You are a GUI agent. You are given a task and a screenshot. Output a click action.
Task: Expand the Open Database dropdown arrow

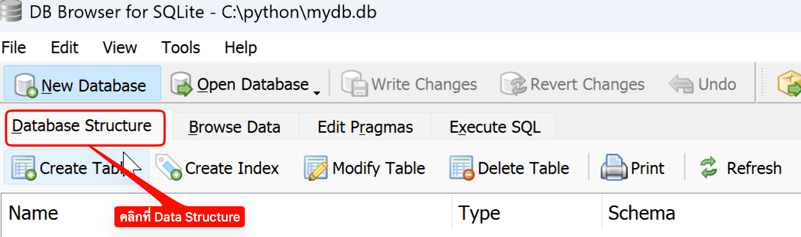[x=317, y=93]
